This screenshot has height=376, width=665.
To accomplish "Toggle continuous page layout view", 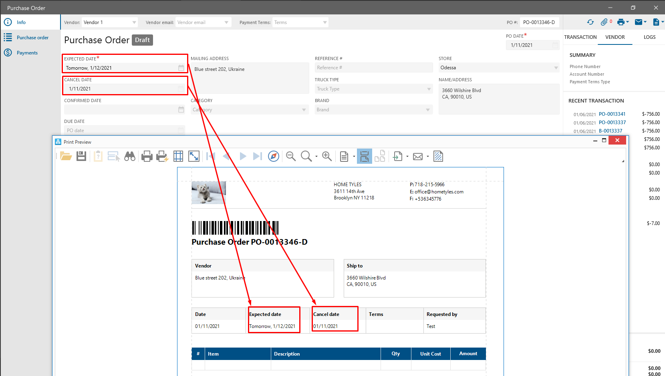I will pyautogui.click(x=364, y=156).
